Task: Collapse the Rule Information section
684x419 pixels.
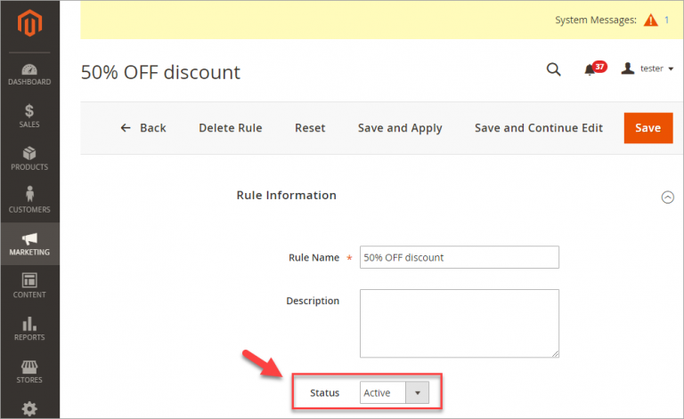Action: click(667, 197)
